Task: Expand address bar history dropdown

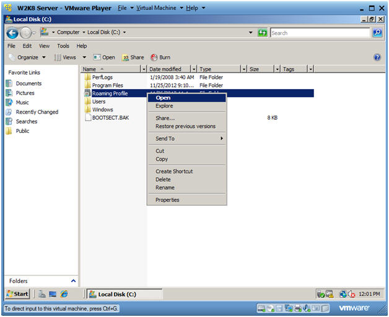Action: click(251, 32)
